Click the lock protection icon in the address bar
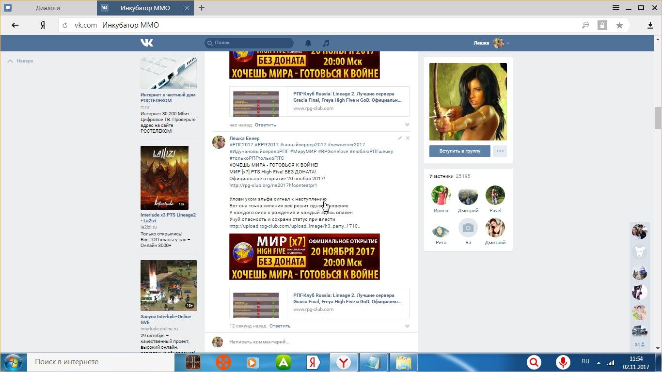Screen dimensions: 662x372 (x=602, y=25)
